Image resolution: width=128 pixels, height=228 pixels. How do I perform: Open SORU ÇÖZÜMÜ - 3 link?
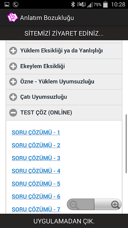coord(36,158)
